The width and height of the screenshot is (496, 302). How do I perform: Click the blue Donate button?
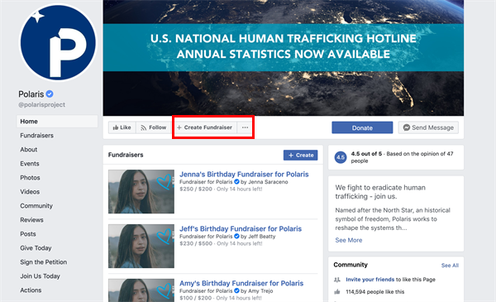pyautogui.click(x=362, y=127)
